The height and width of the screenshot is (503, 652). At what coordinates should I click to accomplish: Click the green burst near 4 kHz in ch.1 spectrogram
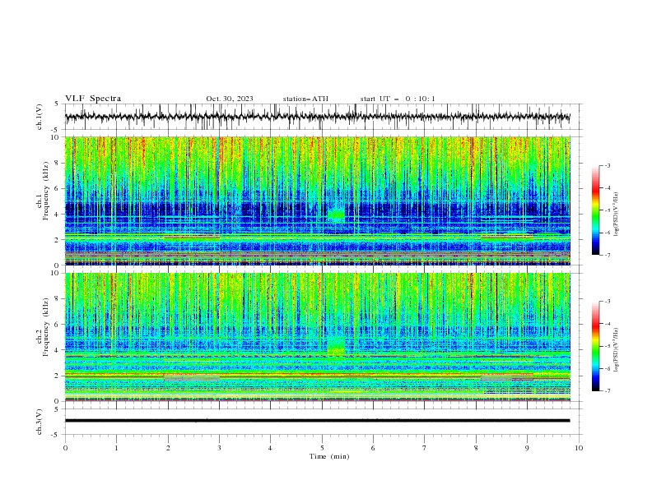click(x=336, y=215)
